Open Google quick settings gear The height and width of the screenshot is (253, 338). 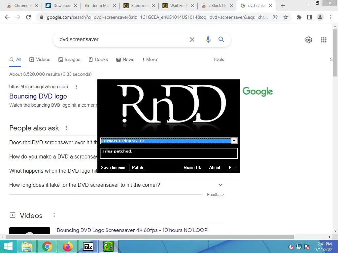pos(309,40)
